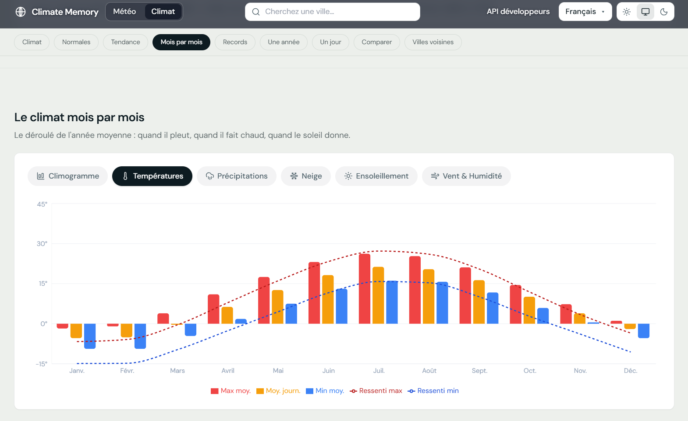Click the Le climat mois par mois heading
688x421 pixels.
point(79,117)
